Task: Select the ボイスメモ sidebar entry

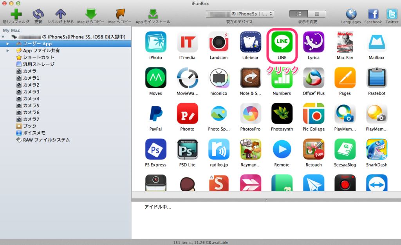Action: 34,133
